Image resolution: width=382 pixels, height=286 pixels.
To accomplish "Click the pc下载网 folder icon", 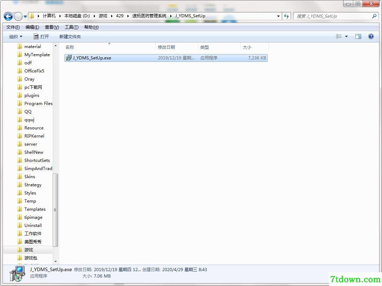I will pos(20,87).
